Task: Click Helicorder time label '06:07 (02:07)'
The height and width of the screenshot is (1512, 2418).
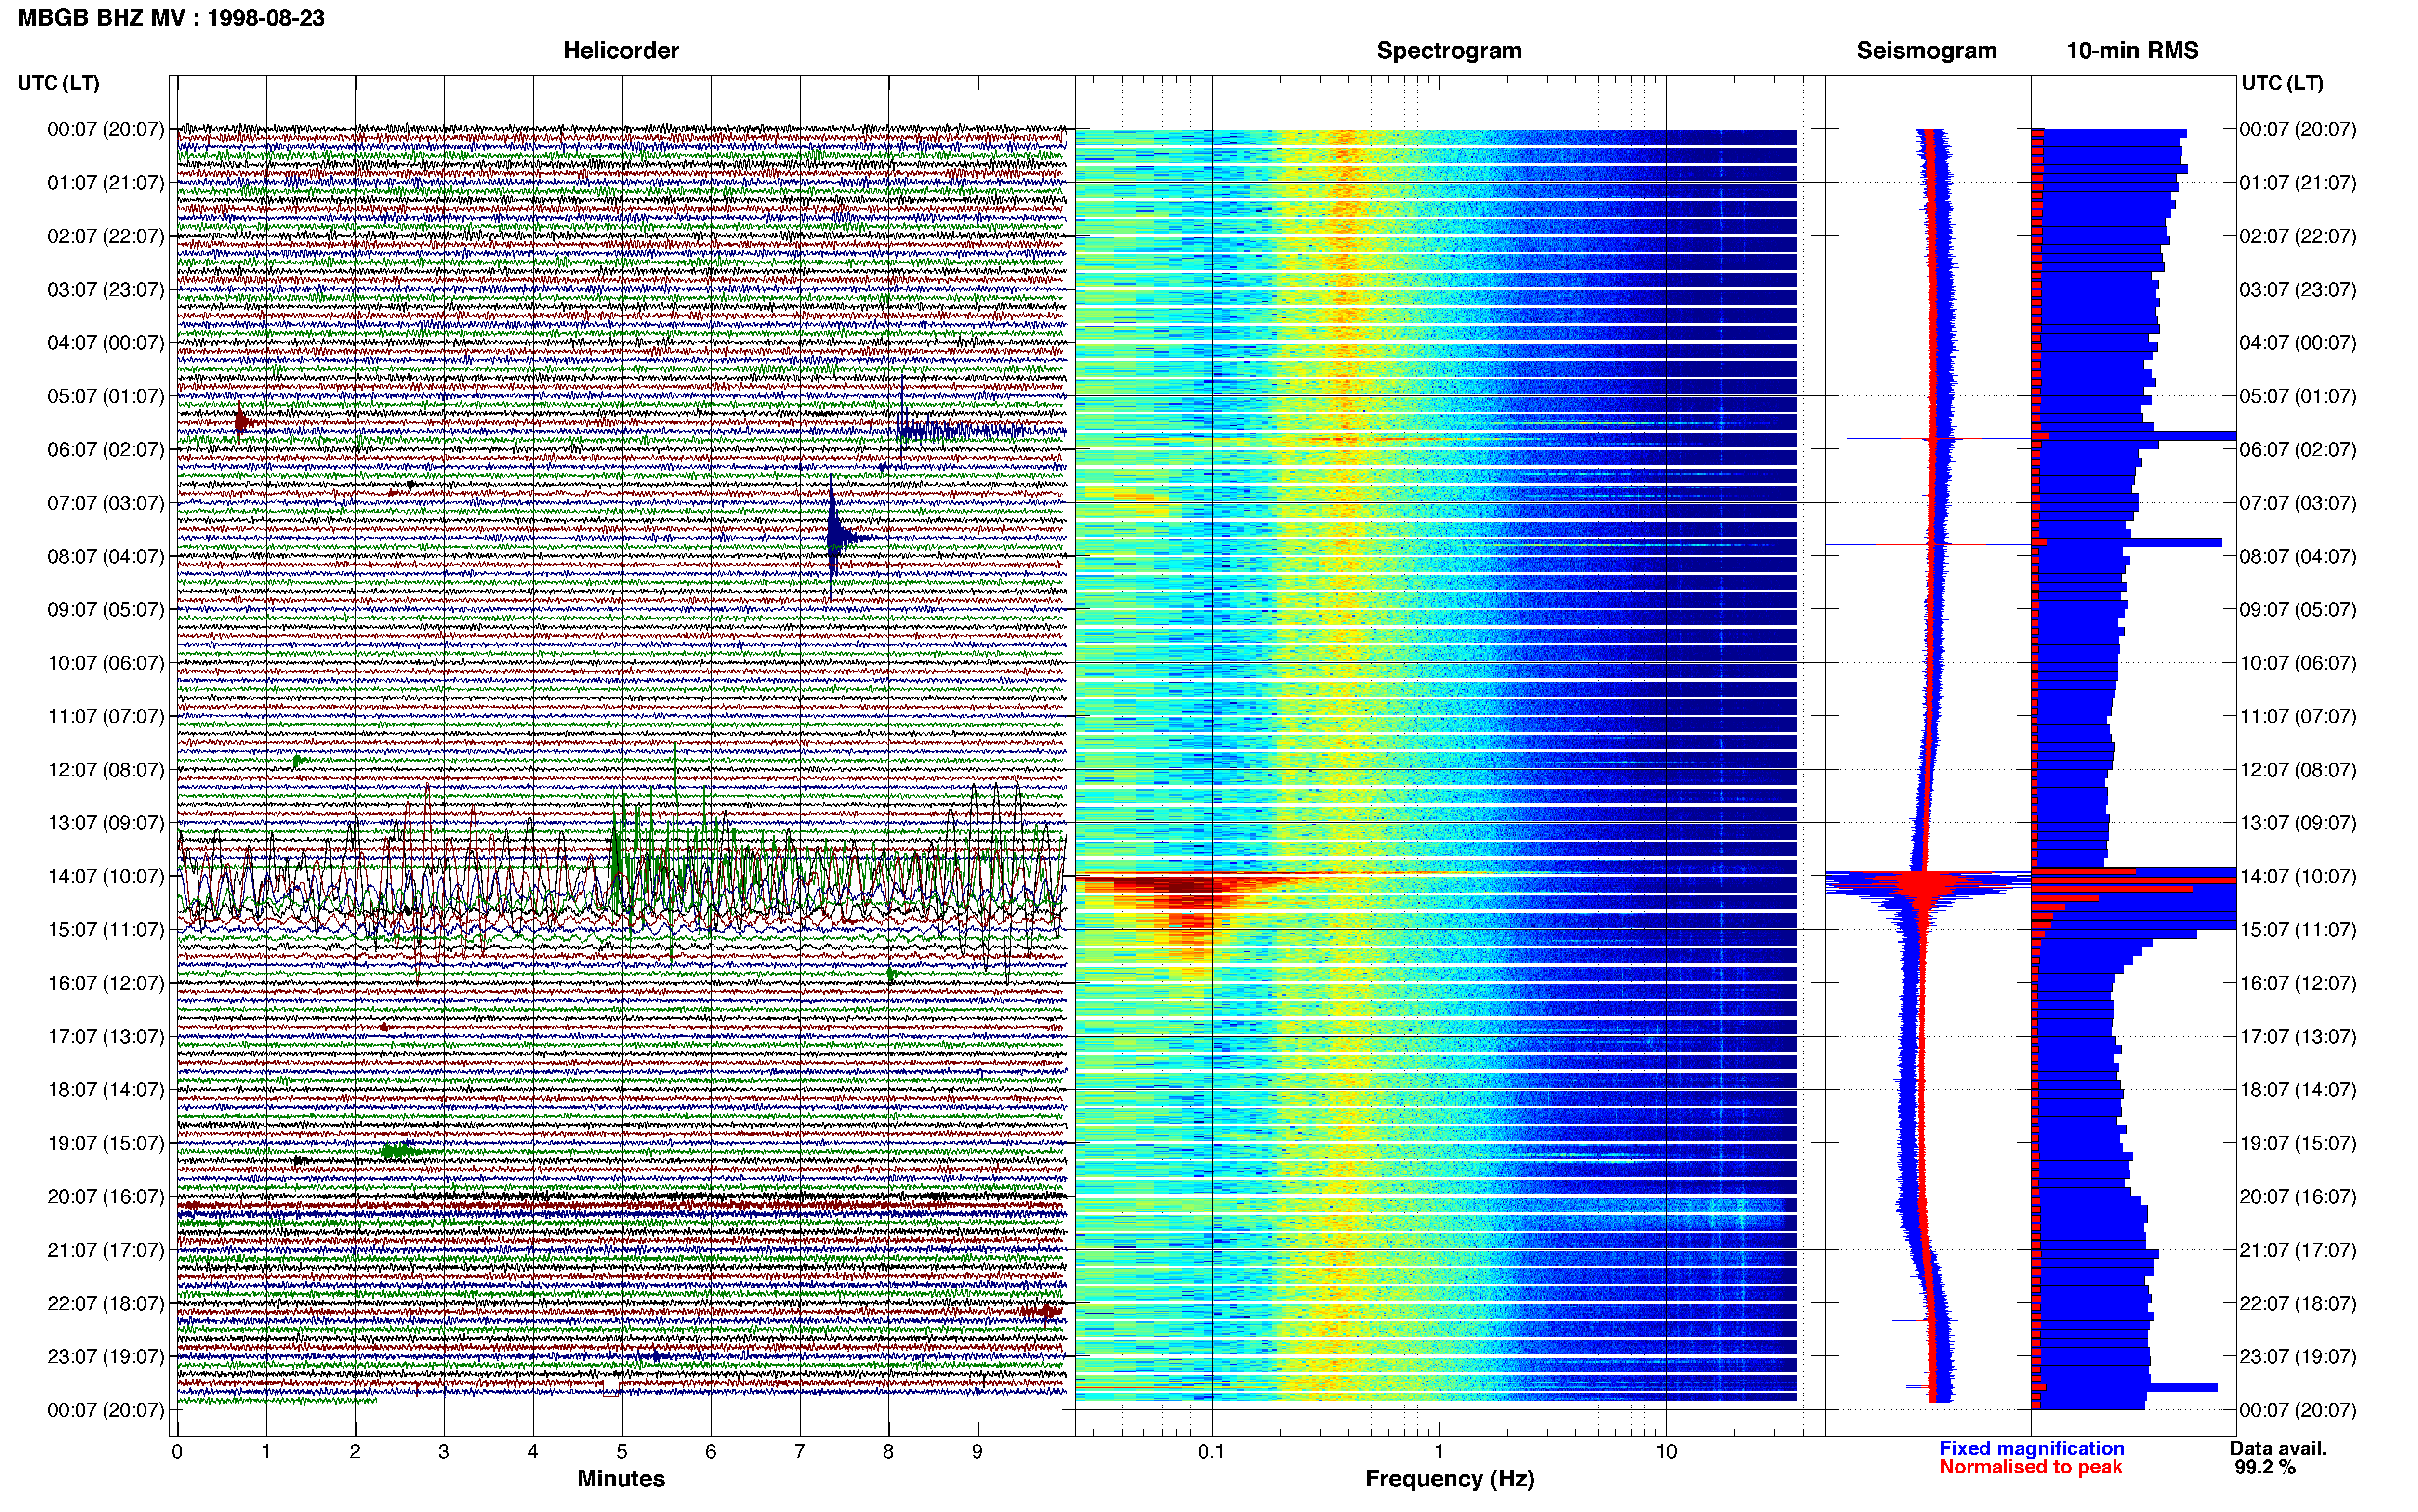Action: coord(106,450)
